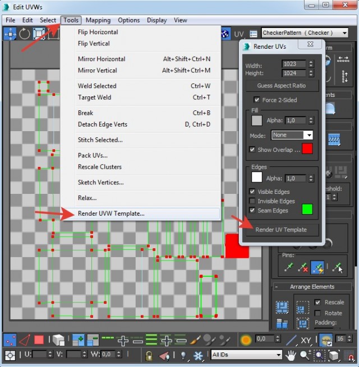The image size is (359, 367).
Task: Click the Fill gray color swatch
Action: click(x=256, y=120)
